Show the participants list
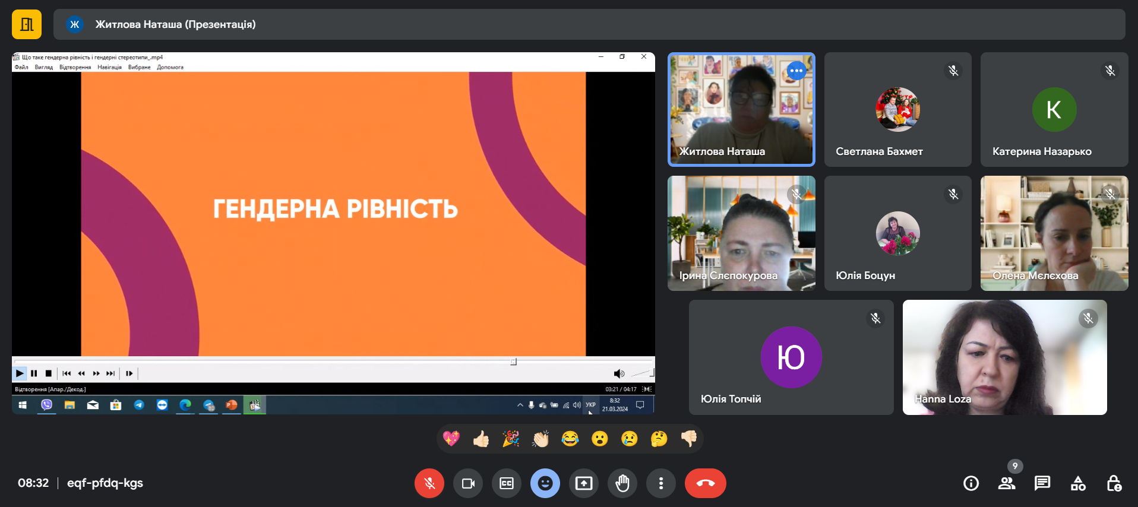 tap(1007, 483)
